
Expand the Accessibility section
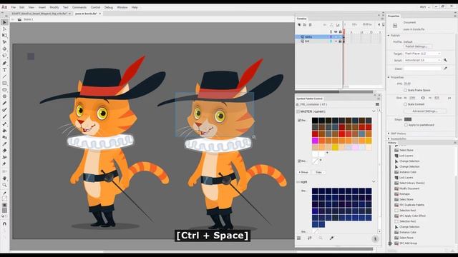pos(389,138)
